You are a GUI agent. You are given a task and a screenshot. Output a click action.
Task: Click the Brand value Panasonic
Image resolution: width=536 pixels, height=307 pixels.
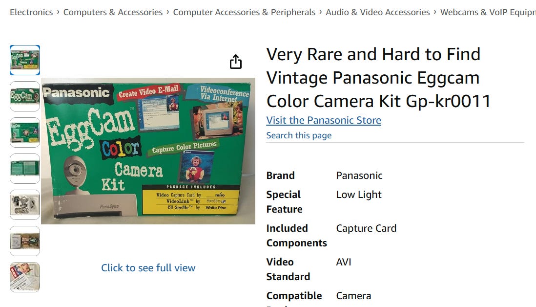[359, 175]
